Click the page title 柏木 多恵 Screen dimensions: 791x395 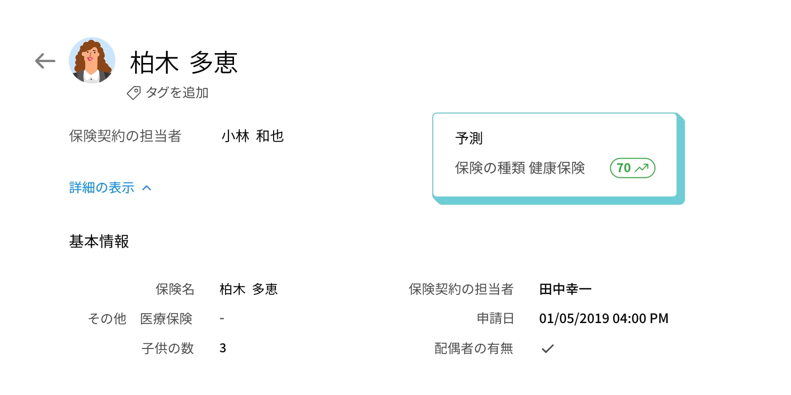tap(184, 63)
